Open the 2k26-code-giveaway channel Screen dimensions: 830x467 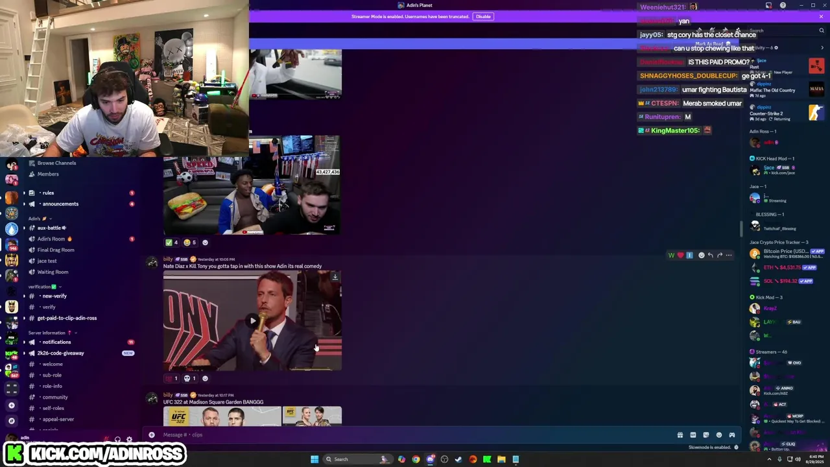tap(60, 353)
